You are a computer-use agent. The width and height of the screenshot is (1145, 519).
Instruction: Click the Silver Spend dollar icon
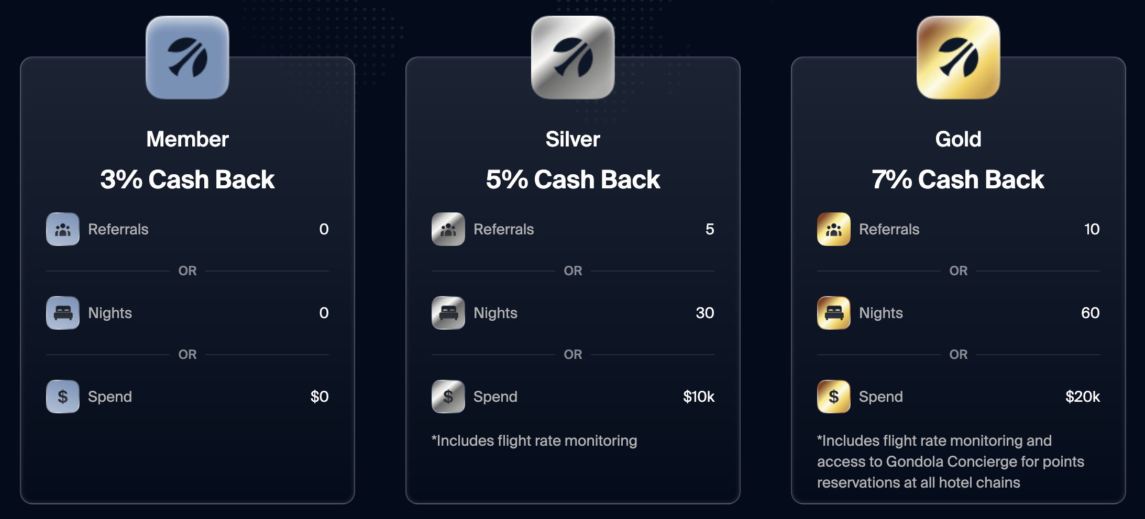[448, 397]
